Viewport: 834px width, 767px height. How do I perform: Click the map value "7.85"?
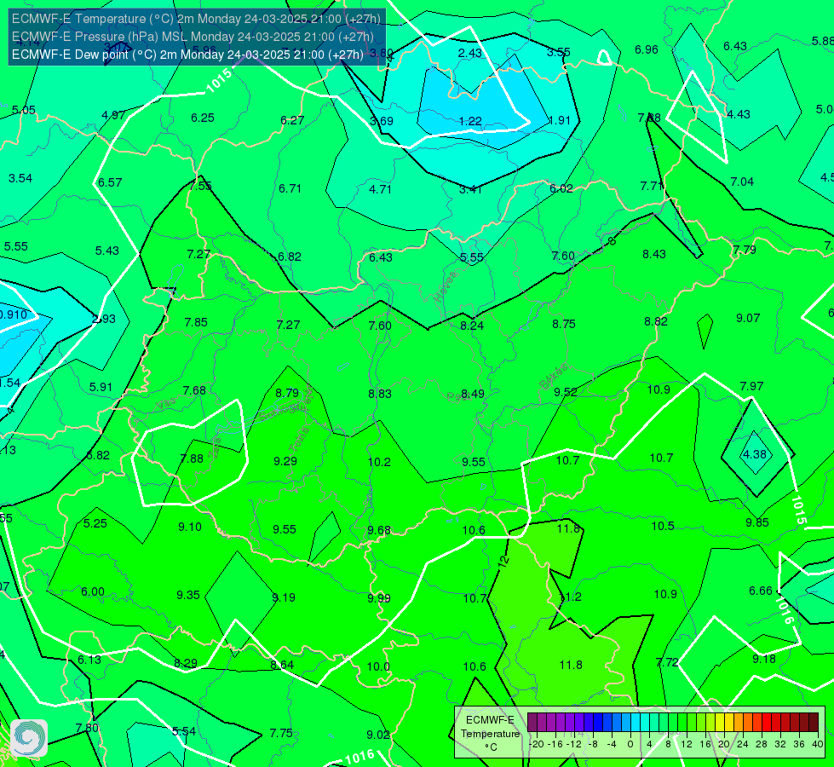click(196, 322)
